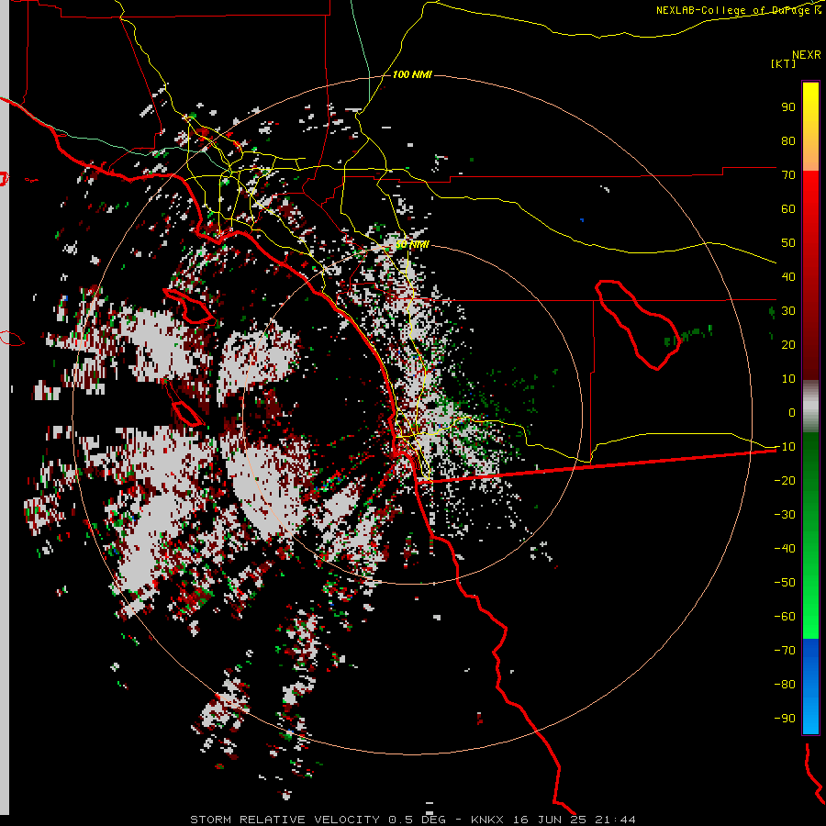Click the -70 value on velocity scale
Image resolution: width=826 pixels, height=826 pixels.
(x=785, y=651)
